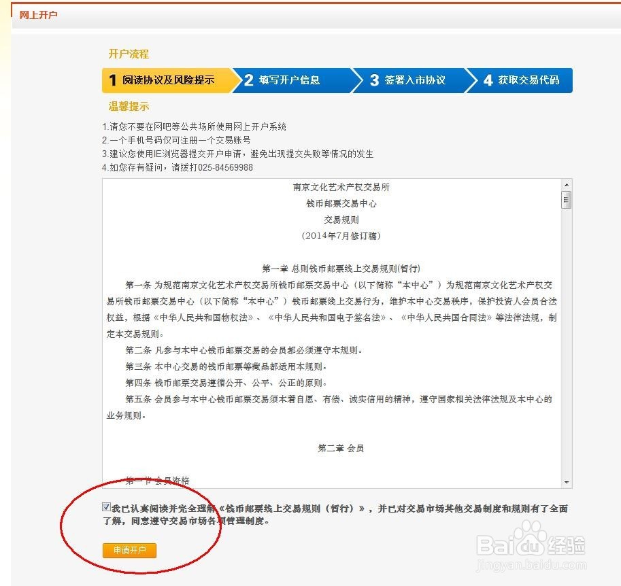Click the 第二章 会员 heading
The height and width of the screenshot is (586, 621).
(x=341, y=448)
